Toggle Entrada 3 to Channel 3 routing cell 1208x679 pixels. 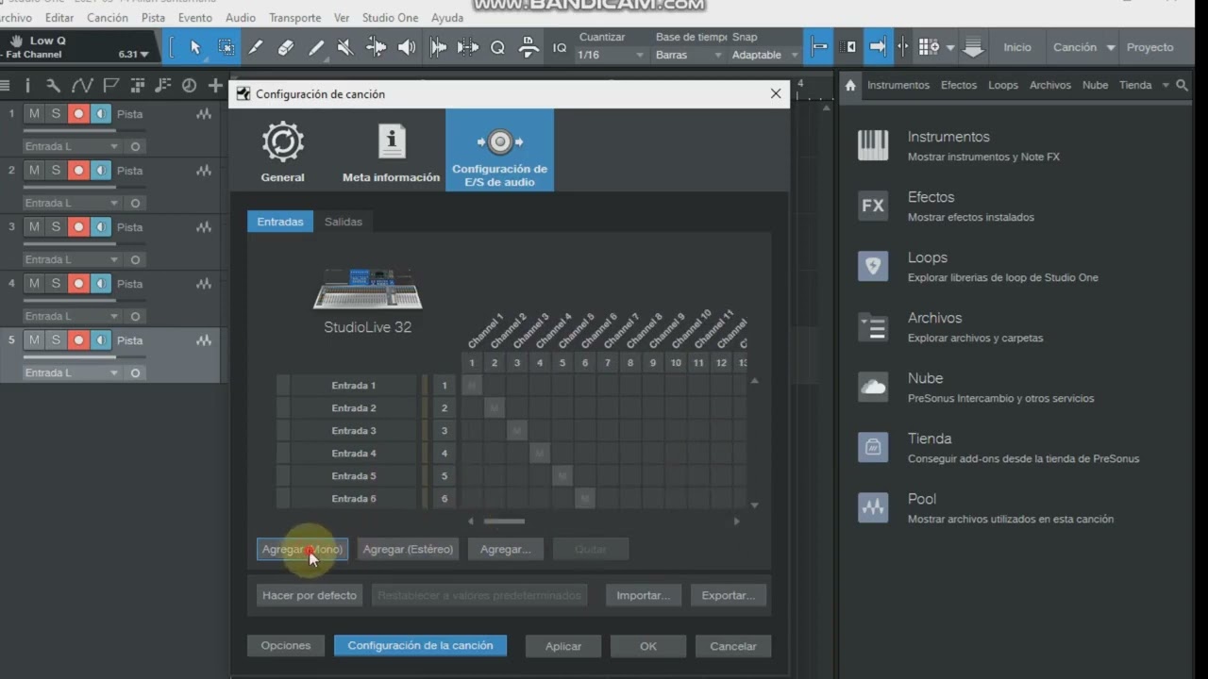(517, 430)
